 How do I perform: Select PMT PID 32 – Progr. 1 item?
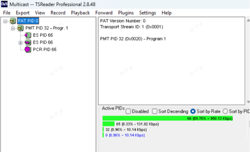click(47, 28)
